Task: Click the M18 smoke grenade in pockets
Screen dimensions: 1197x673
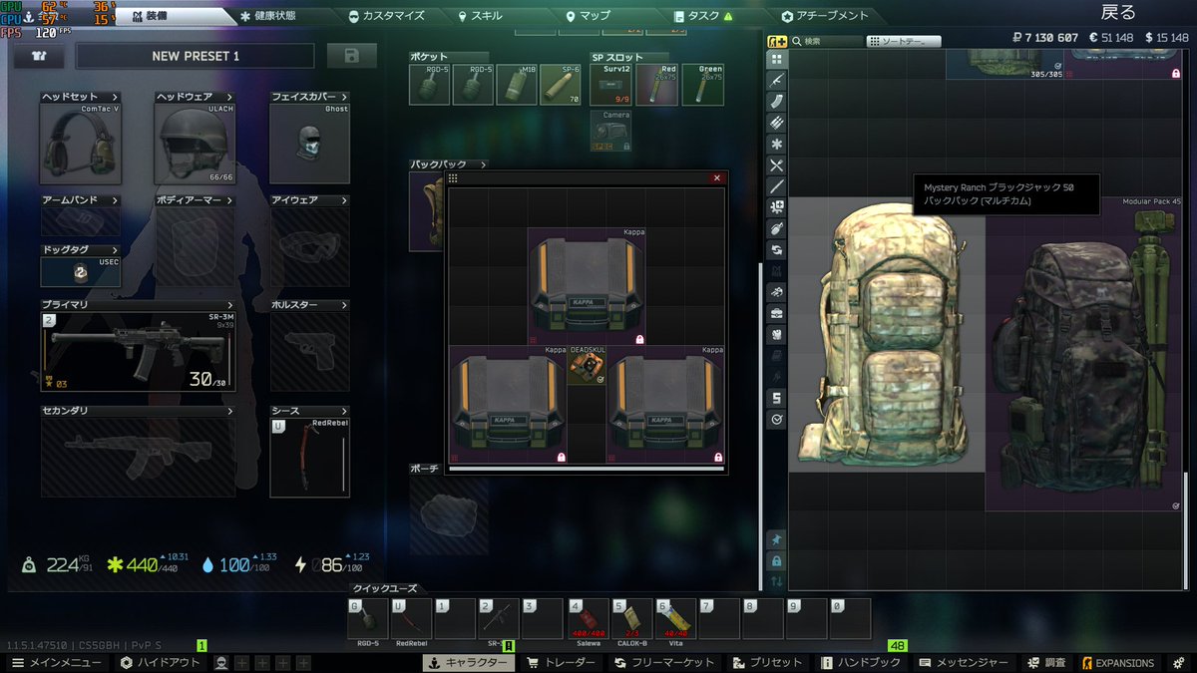Action: (518, 85)
